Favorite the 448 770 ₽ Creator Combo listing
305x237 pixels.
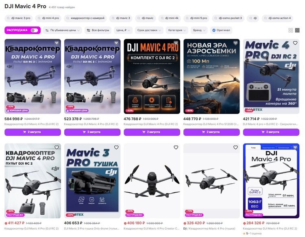pyautogui.click(x=235, y=43)
